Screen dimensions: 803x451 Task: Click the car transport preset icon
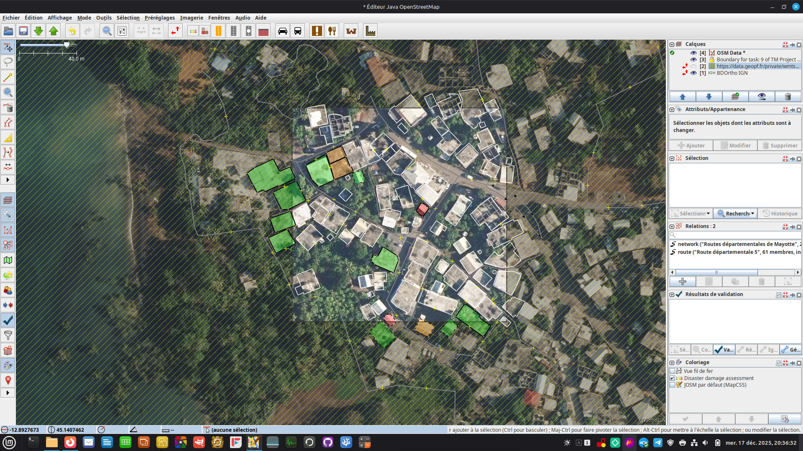click(283, 31)
